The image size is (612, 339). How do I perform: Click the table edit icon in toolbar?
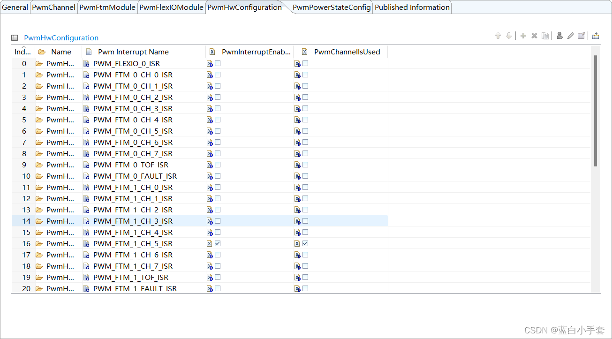581,36
